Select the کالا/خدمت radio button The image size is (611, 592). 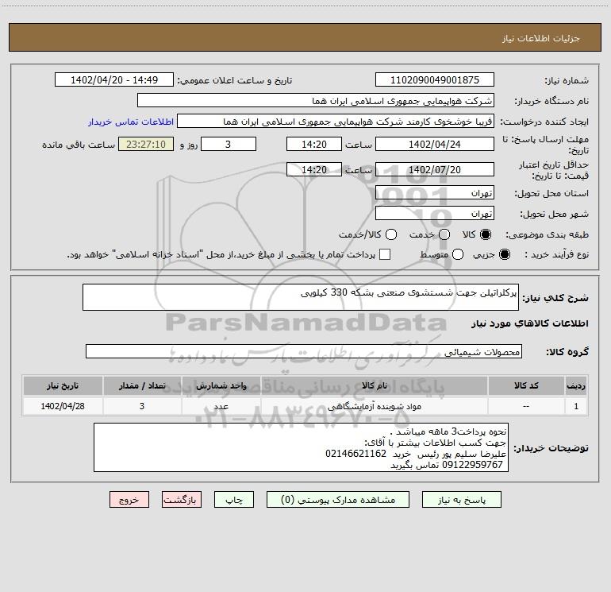391,234
